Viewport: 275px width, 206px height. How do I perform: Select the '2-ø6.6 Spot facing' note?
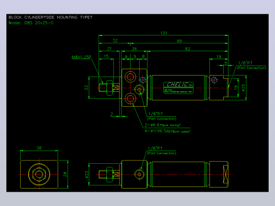(x=162, y=125)
